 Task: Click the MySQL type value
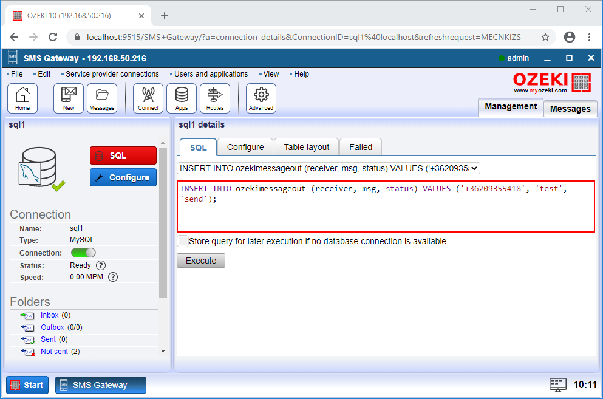(x=82, y=240)
